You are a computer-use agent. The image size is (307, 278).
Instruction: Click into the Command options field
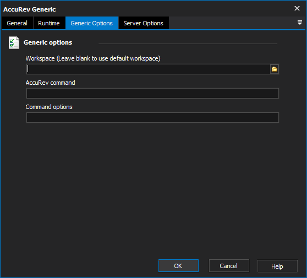(x=152, y=118)
